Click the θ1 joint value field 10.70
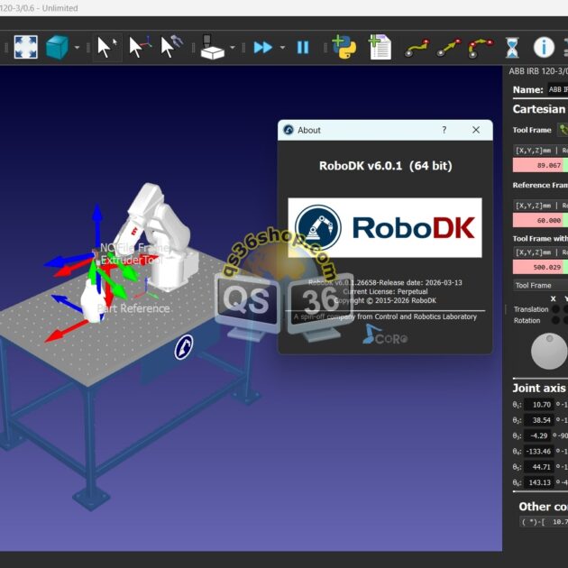The width and height of the screenshot is (568, 568). click(x=542, y=405)
